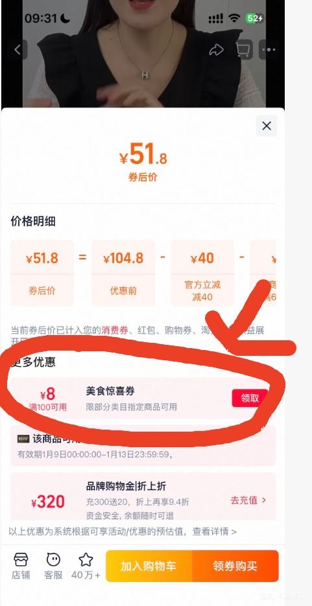Tap 加入购物车 button

click(149, 566)
